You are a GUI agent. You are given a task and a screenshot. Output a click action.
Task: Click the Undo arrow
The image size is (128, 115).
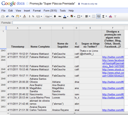(8, 17)
